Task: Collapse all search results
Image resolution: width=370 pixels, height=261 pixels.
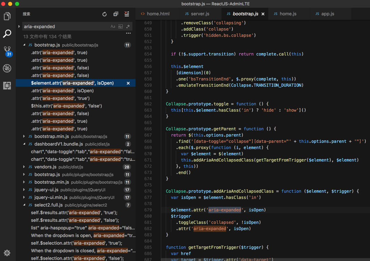Action: pos(116,14)
